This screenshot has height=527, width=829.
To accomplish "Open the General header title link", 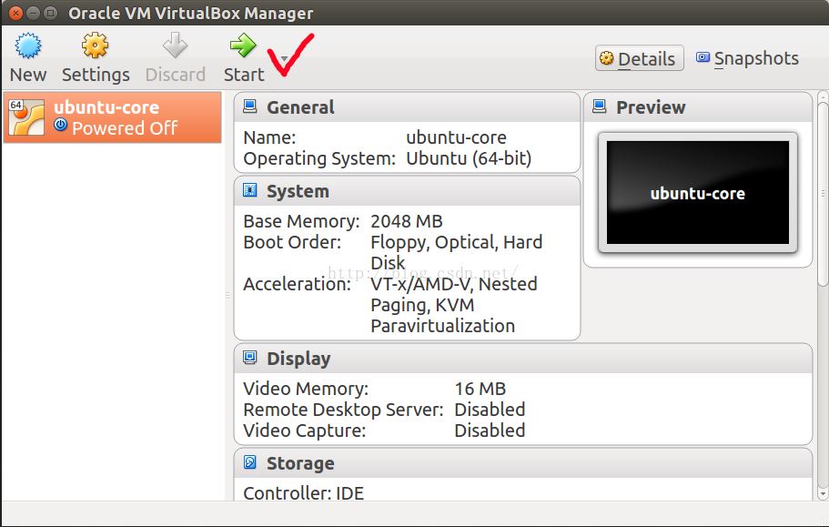I will (300, 107).
